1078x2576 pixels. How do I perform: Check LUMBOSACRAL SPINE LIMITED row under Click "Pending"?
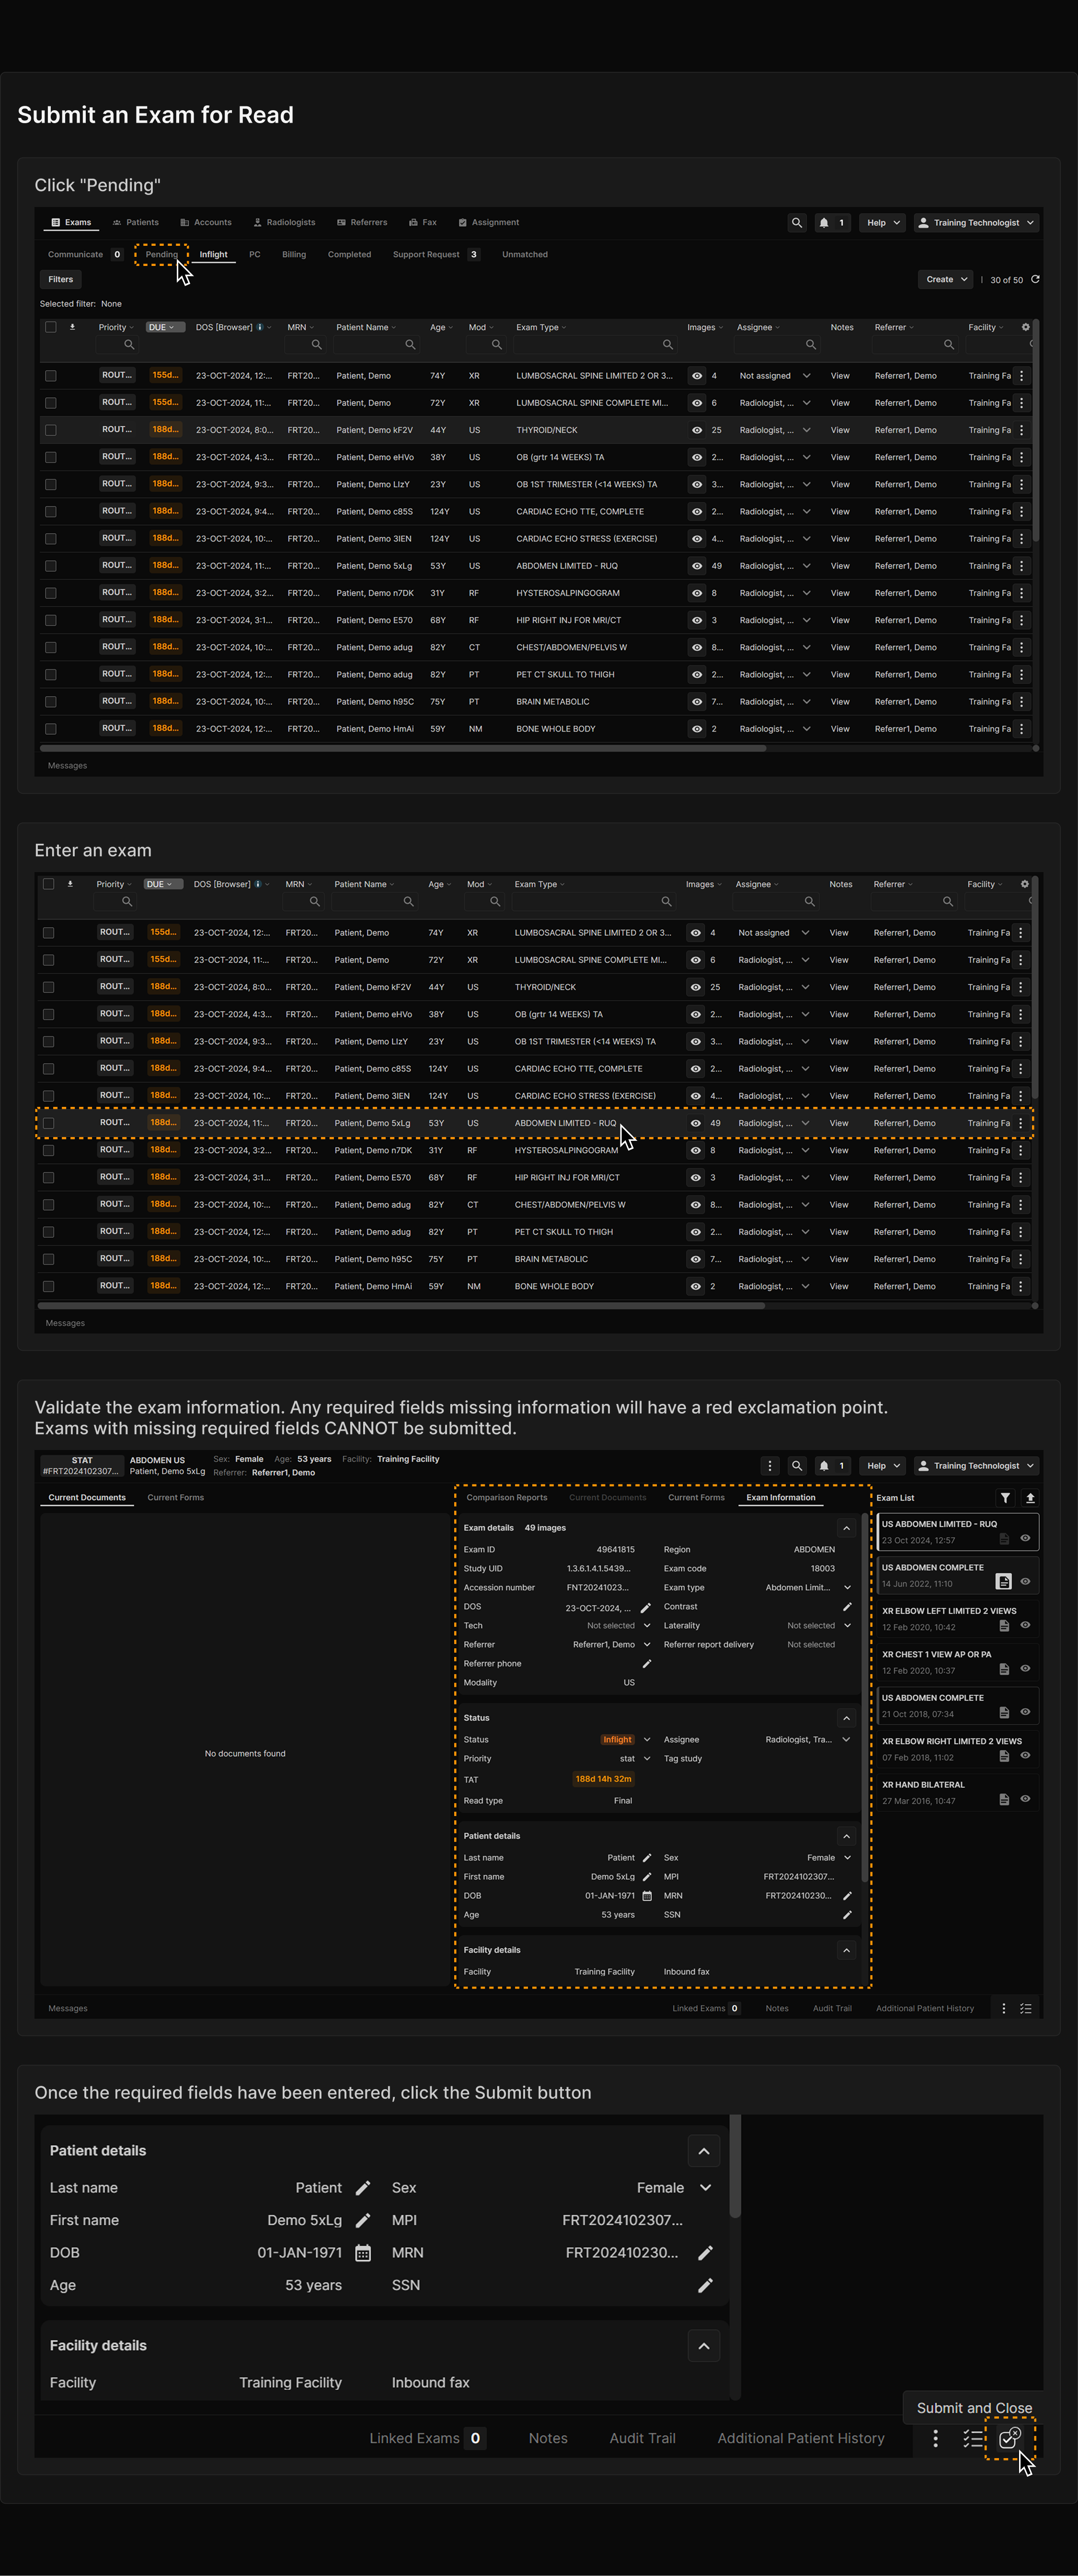pos(51,376)
